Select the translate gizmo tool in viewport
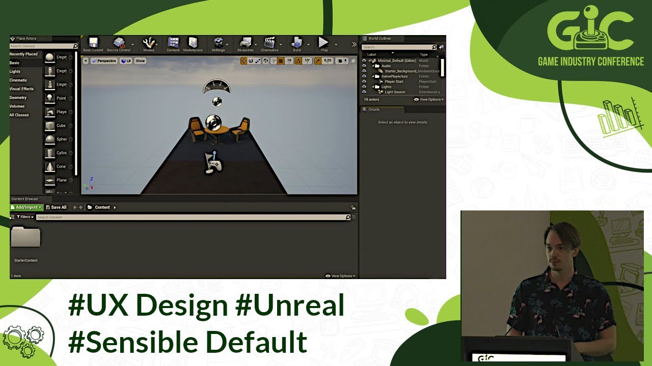This screenshot has height=366, width=652. click(243, 61)
